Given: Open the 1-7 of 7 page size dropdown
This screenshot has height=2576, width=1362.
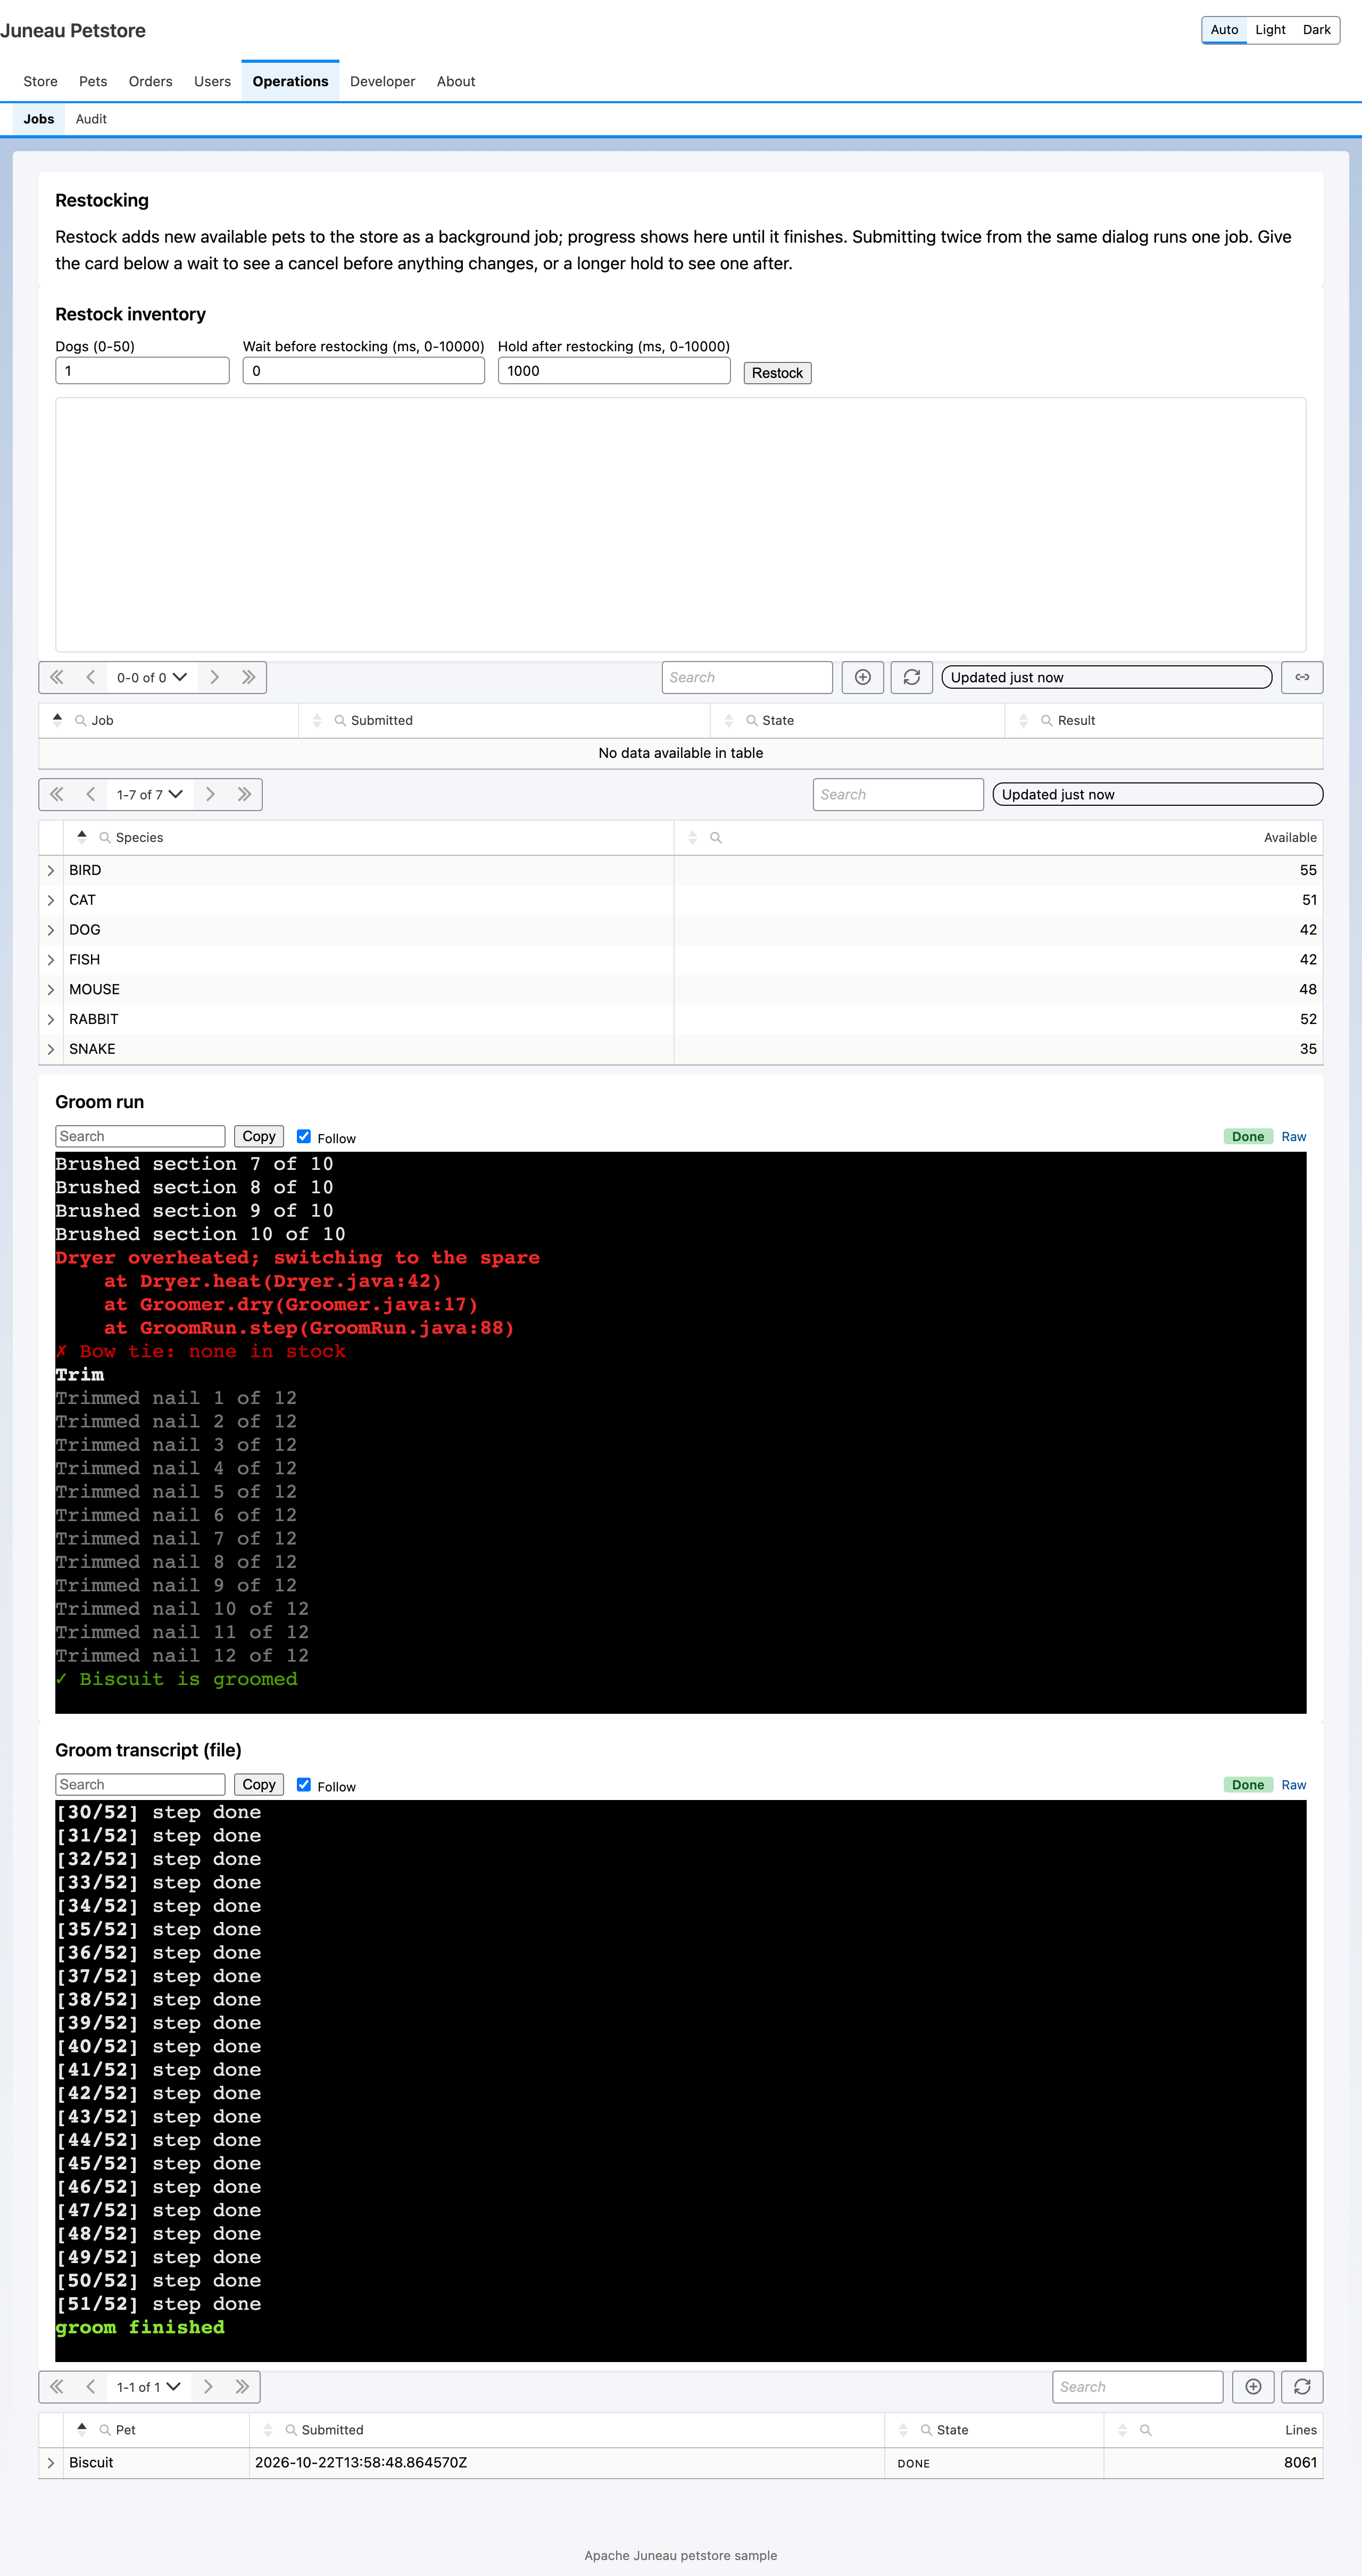Looking at the screenshot, I should (x=150, y=794).
